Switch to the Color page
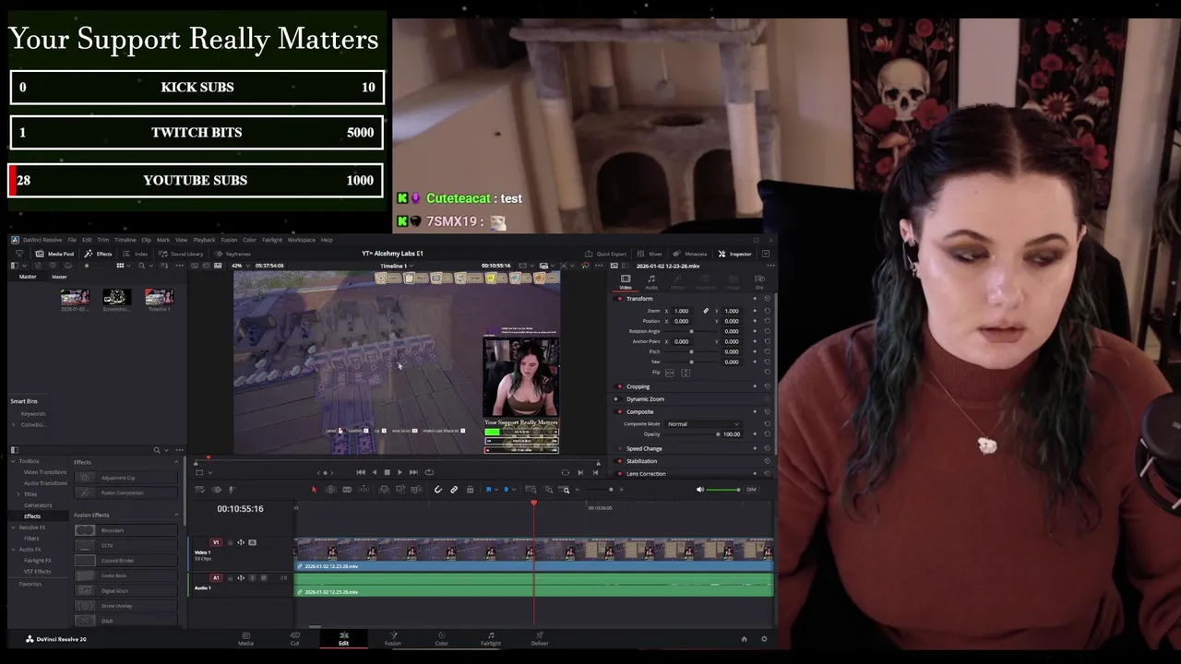The width and height of the screenshot is (1181, 664). click(441, 638)
